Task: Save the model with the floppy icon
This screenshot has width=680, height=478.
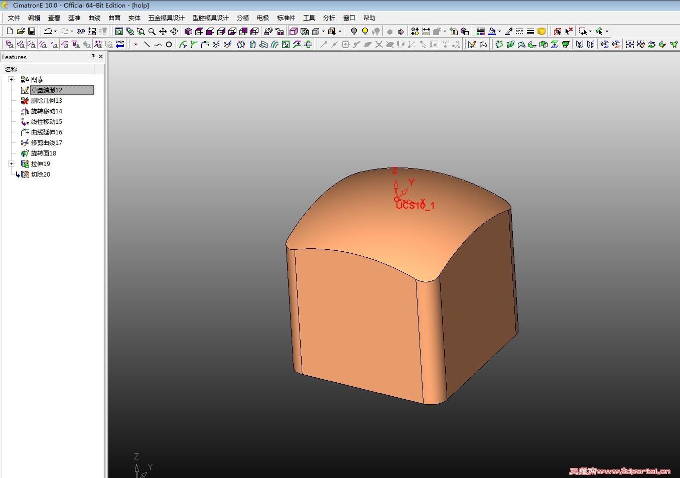Action: (32, 31)
